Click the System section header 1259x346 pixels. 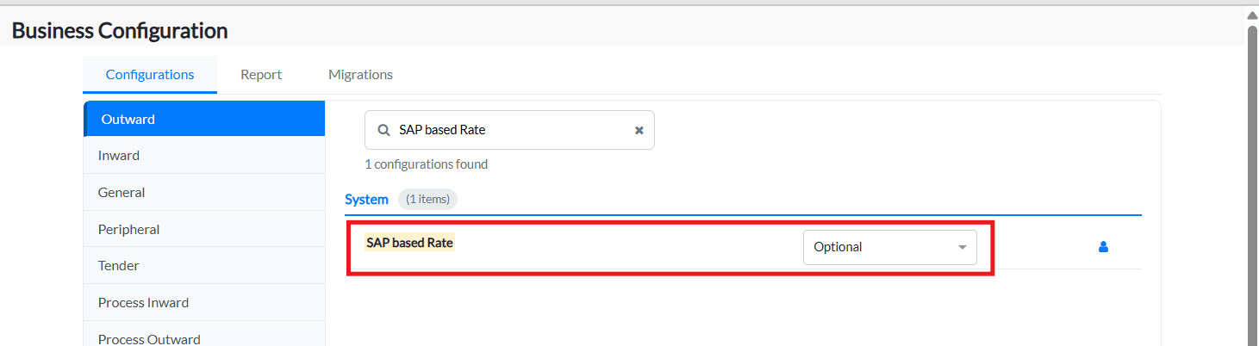(366, 200)
